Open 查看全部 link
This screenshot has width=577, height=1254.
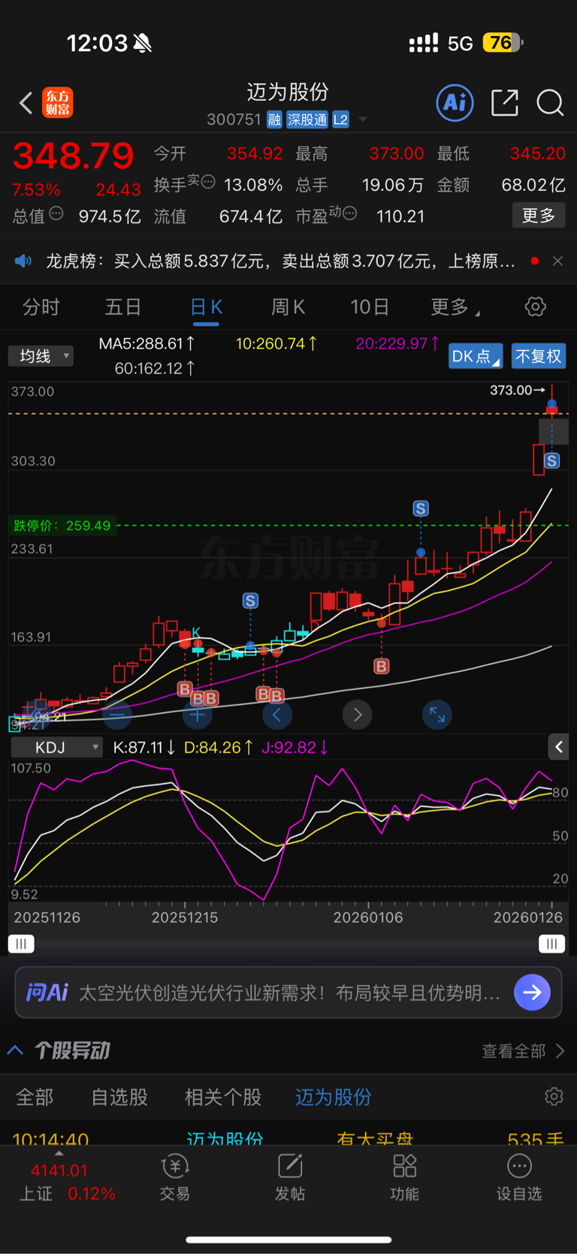tap(523, 1051)
